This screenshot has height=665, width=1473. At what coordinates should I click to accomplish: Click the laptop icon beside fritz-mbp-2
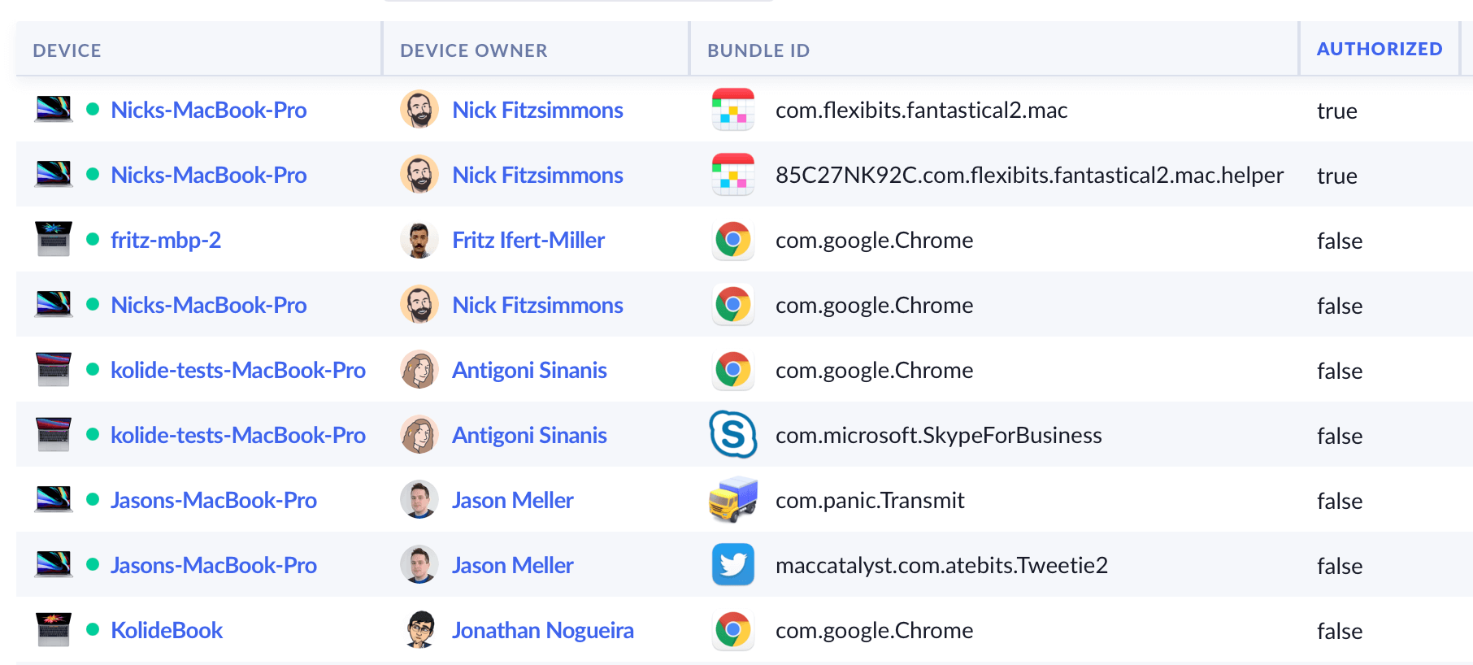click(x=54, y=240)
